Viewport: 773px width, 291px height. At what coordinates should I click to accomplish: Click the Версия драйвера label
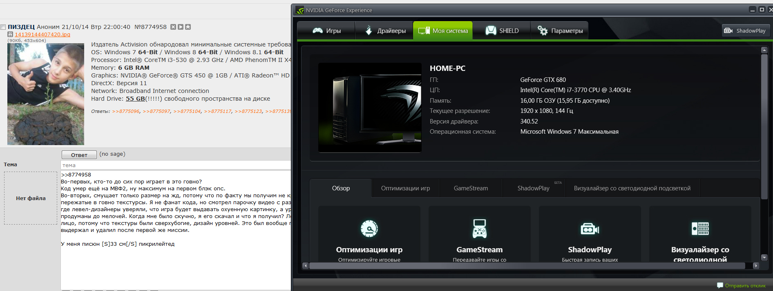tap(454, 121)
